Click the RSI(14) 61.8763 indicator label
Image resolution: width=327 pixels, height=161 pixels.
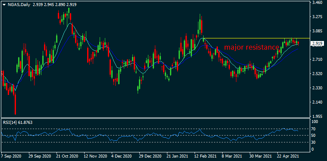point(18,123)
